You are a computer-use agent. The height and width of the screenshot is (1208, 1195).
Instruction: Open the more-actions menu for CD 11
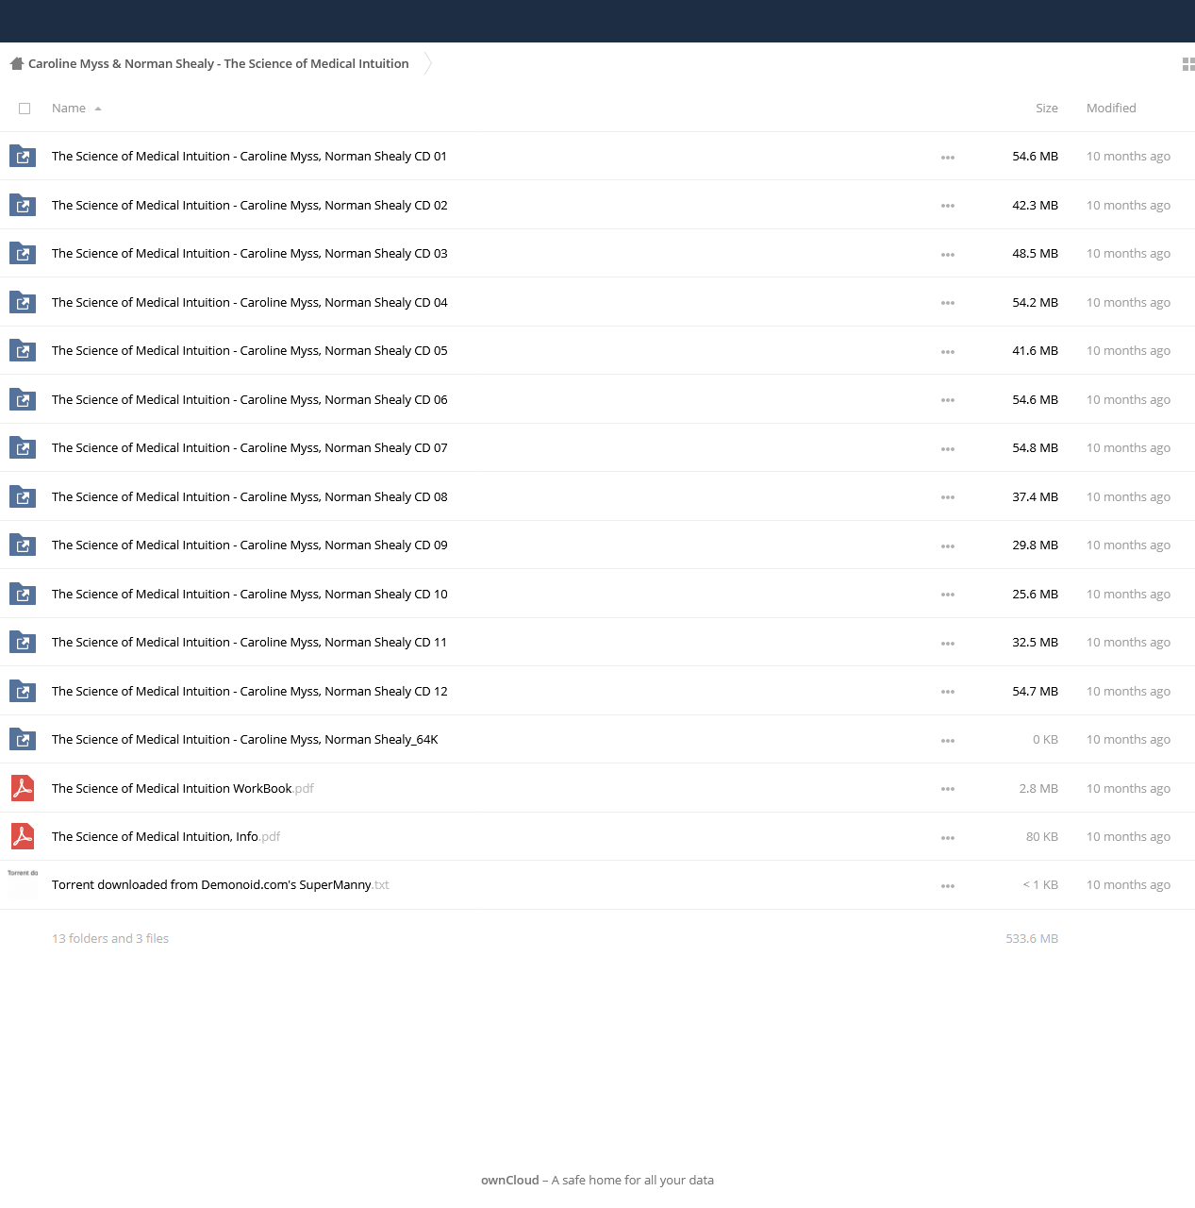[948, 644]
